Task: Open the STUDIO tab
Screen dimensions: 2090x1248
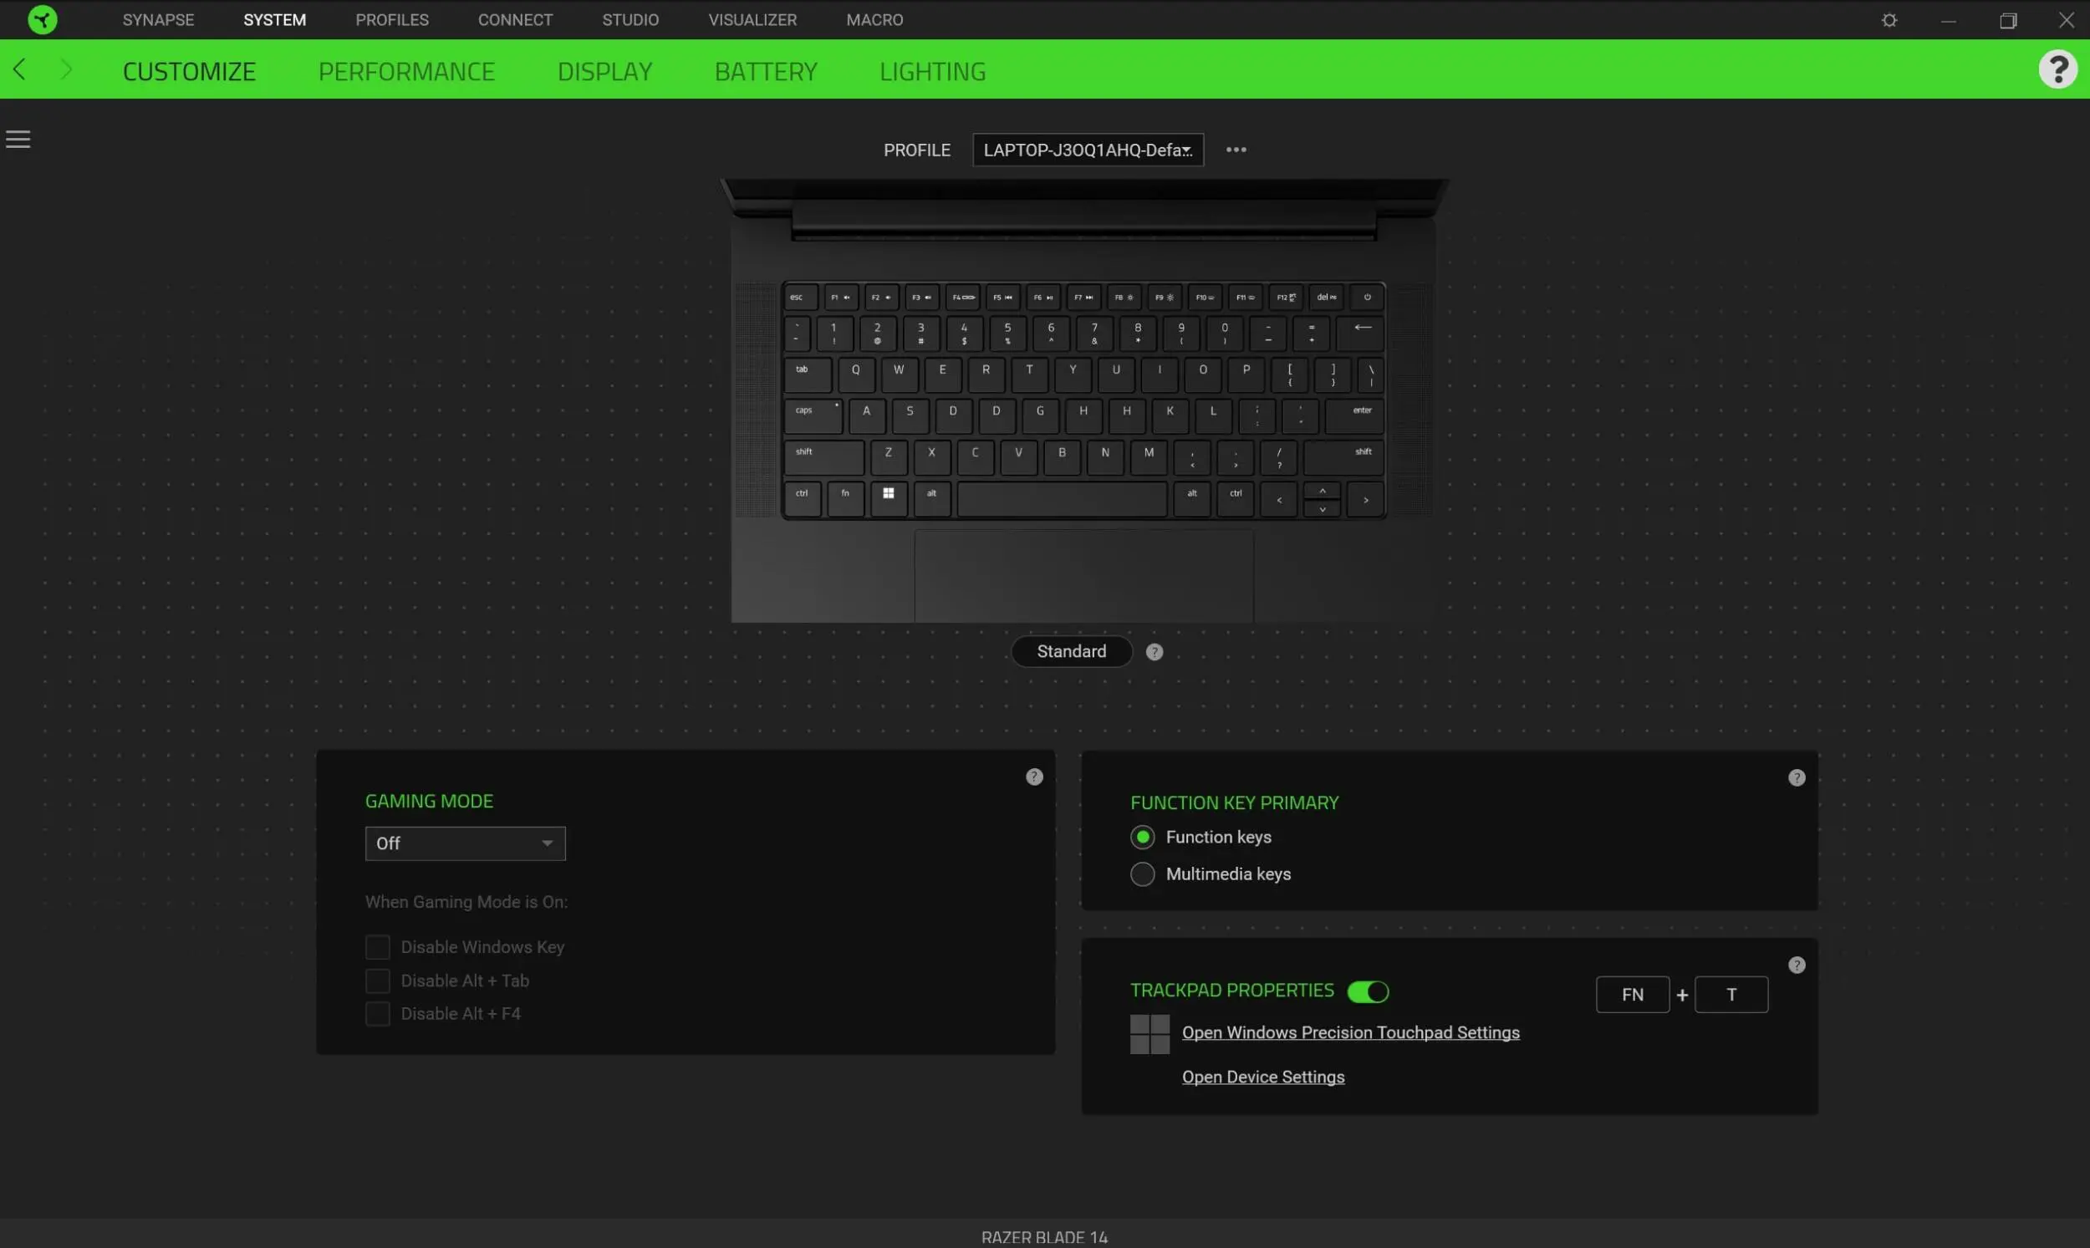Action: 630,19
